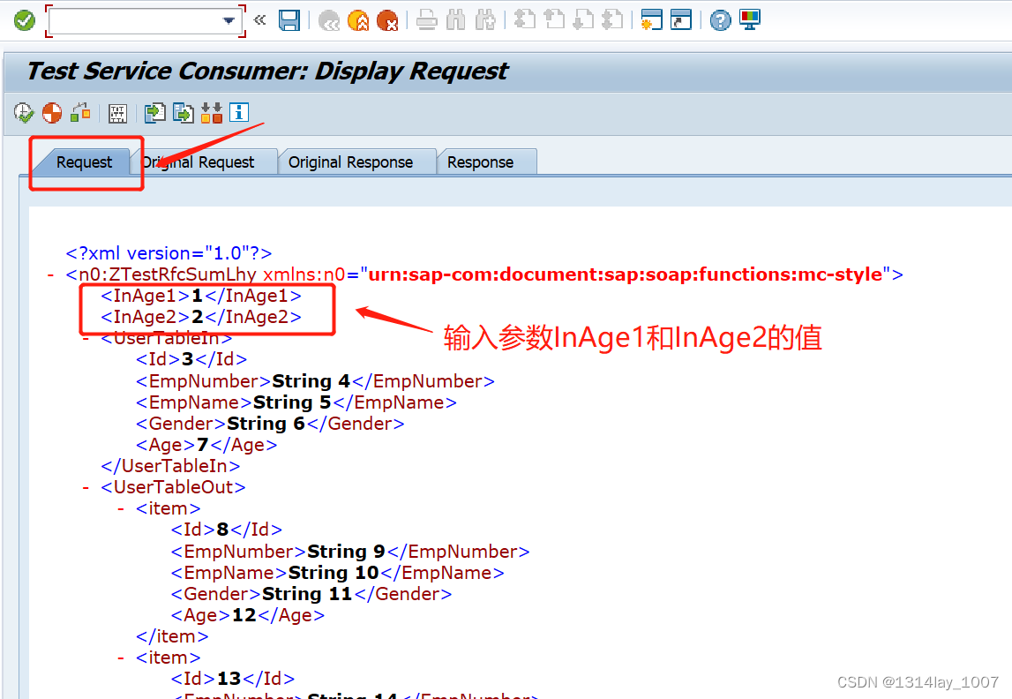Jump to first page icon
Image resolution: width=1012 pixels, height=699 pixels.
pyautogui.click(x=525, y=20)
